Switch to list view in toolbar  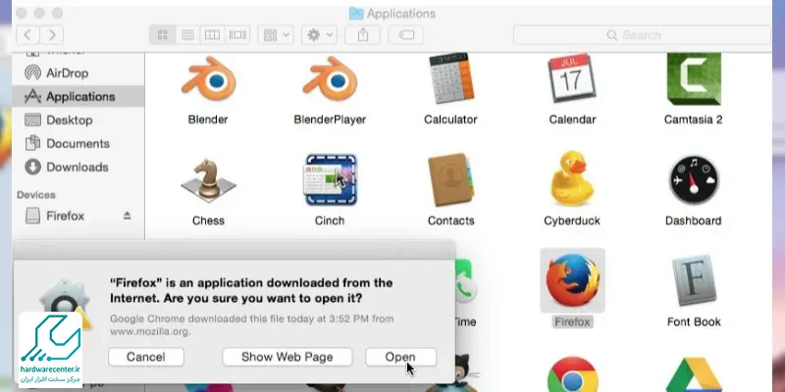click(187, 34)
